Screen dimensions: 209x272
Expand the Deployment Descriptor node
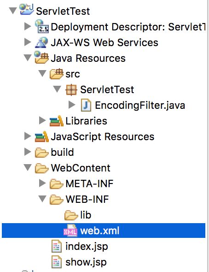pyautogui.click(x=28, y=26)
